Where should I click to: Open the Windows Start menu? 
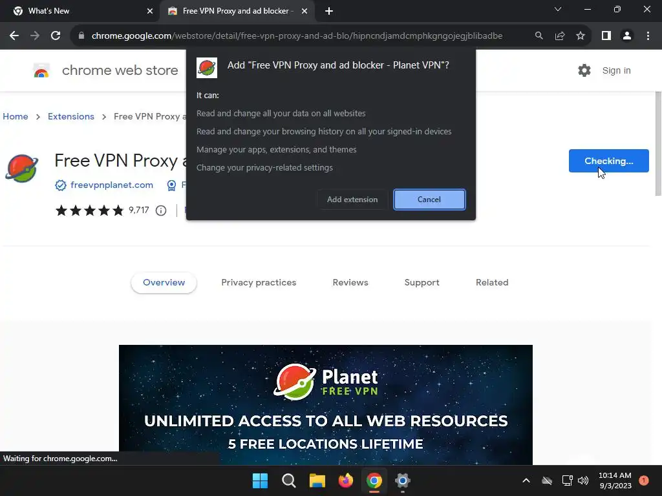click(260, 480)
